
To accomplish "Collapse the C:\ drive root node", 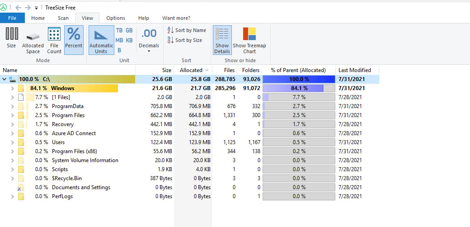I will pos(5,79).
